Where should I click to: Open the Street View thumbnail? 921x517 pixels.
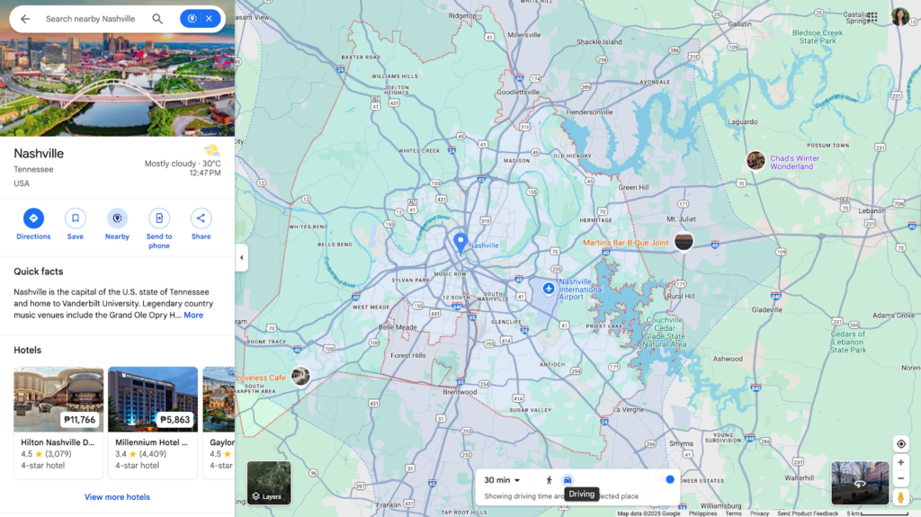click(x=860, y=483)
